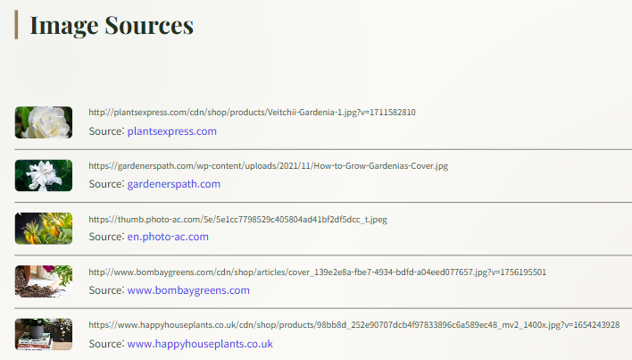Screen dimensions: 632x360
Task: Open the www.happyhouseplants.co.uk source link
Action: (x=200, y=344)
